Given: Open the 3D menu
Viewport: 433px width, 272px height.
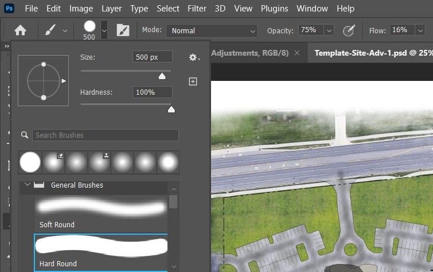Looking at the screenshot, I should [x=220, y=9].
